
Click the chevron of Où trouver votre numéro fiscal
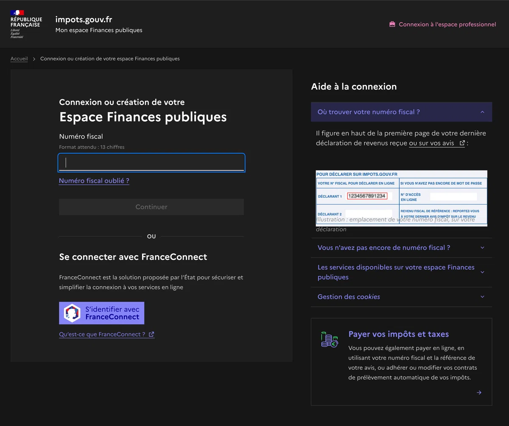point(482,112)
